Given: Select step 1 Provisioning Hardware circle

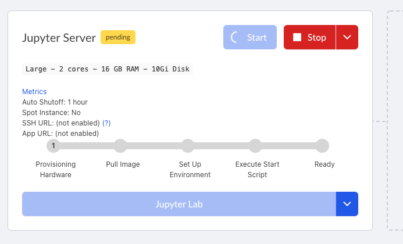Looking at the screenshot, I should pos(53,146).
